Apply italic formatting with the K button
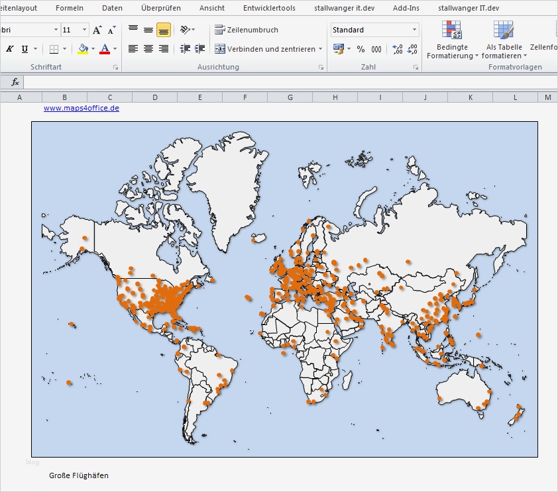 coord(10,49)
